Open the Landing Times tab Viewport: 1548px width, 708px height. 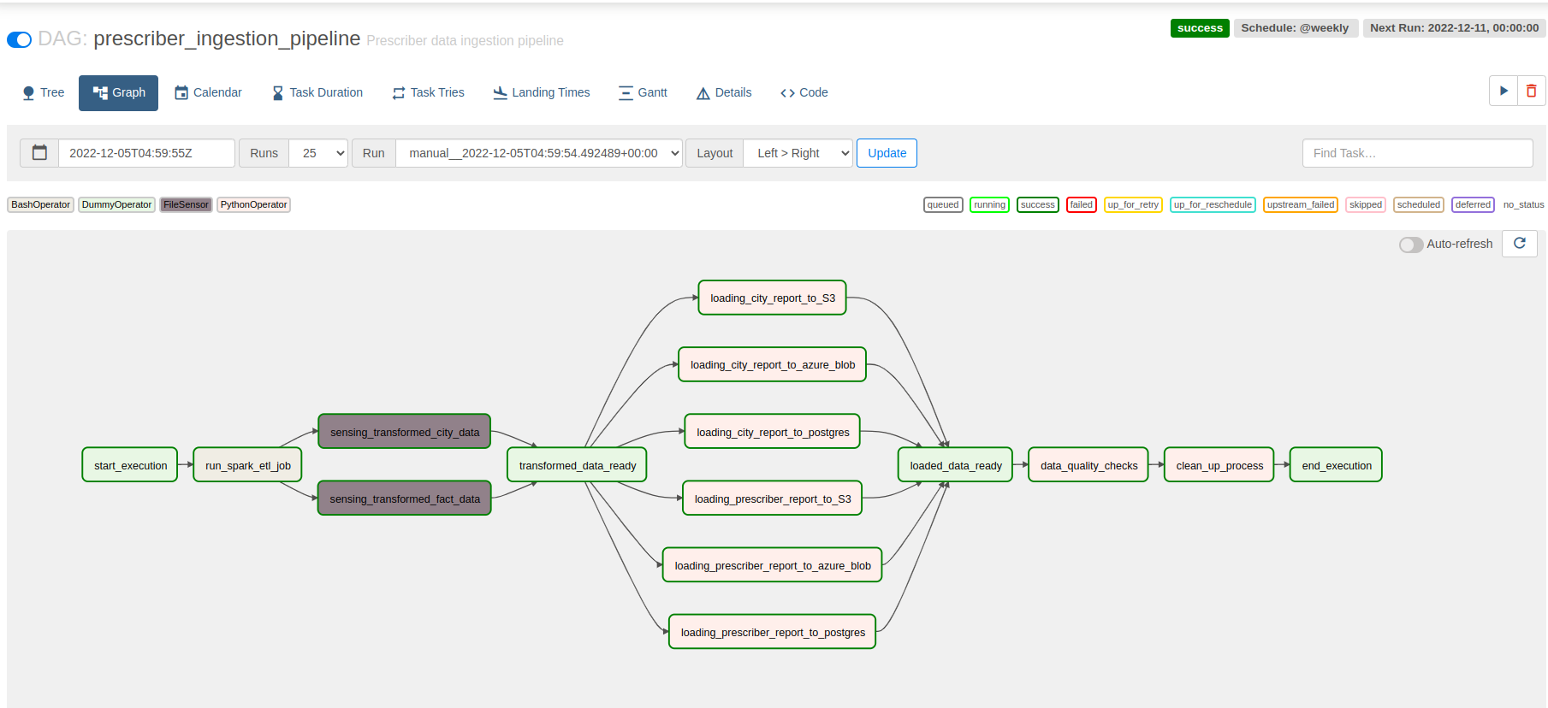click(542, 92)
